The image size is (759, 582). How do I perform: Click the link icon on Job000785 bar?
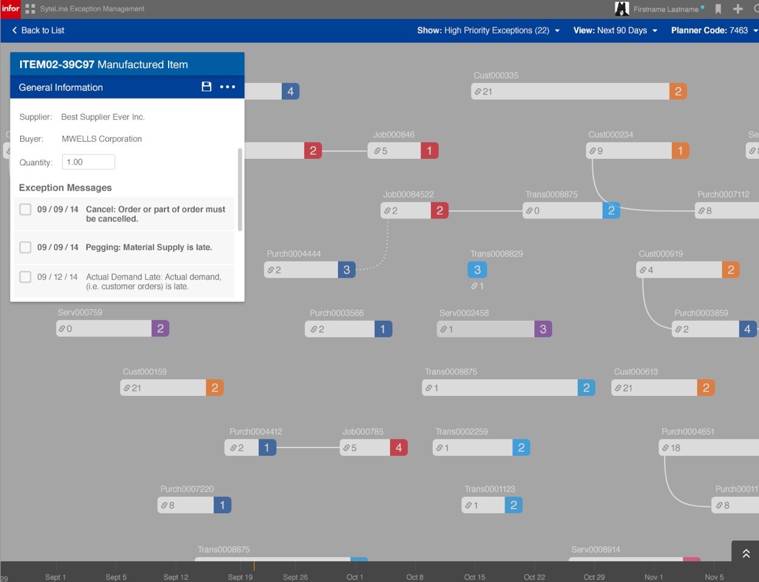pos(346,448)
